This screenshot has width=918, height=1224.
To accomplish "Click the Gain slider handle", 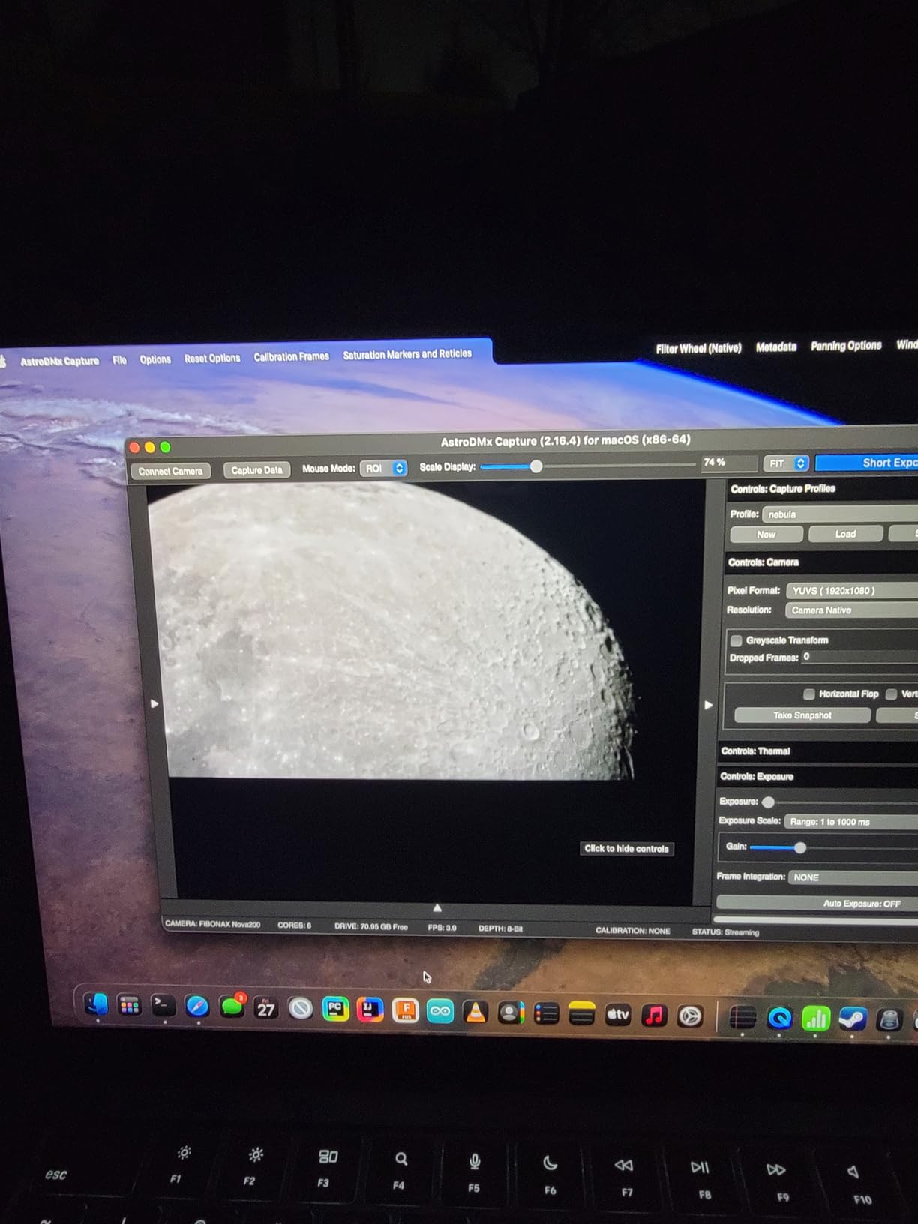I will 800,848.
